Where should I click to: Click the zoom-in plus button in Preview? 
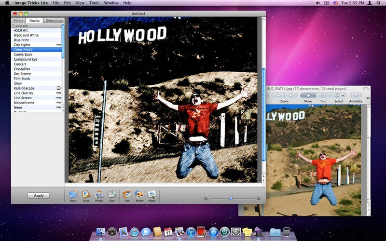coord(290,95)
